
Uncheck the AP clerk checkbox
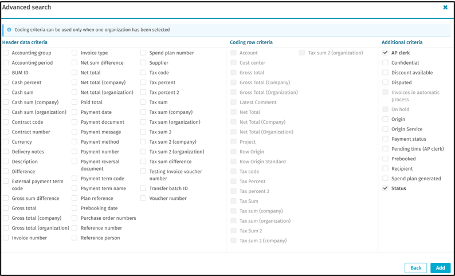pos(386,53)
